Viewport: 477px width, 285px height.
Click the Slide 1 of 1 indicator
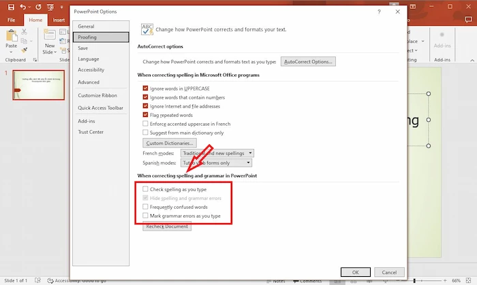tap(16, 281)
